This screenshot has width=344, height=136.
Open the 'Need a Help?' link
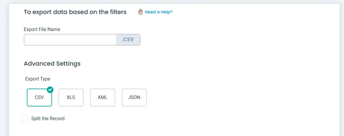pyautogui.click(x=159, y=12)
